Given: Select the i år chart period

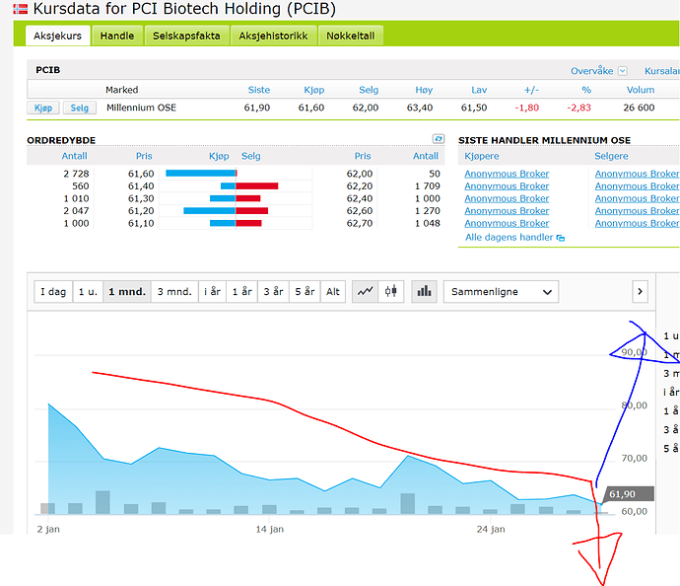Looking at the screenshot, I should [x=213, y=291].
